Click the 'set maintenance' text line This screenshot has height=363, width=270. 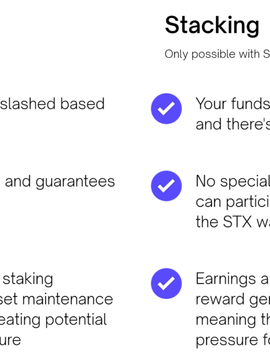56,299
